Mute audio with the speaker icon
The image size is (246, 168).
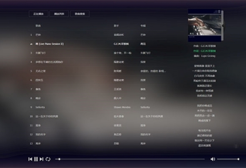click(213, 159)
